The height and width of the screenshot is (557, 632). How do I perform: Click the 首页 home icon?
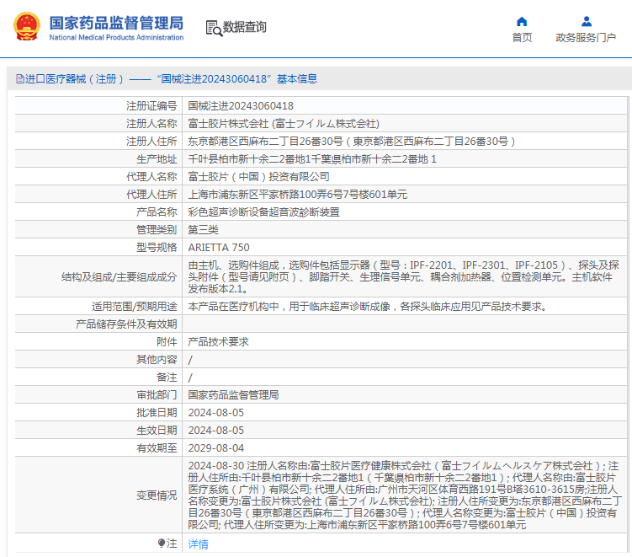click(x=522, y=21)
